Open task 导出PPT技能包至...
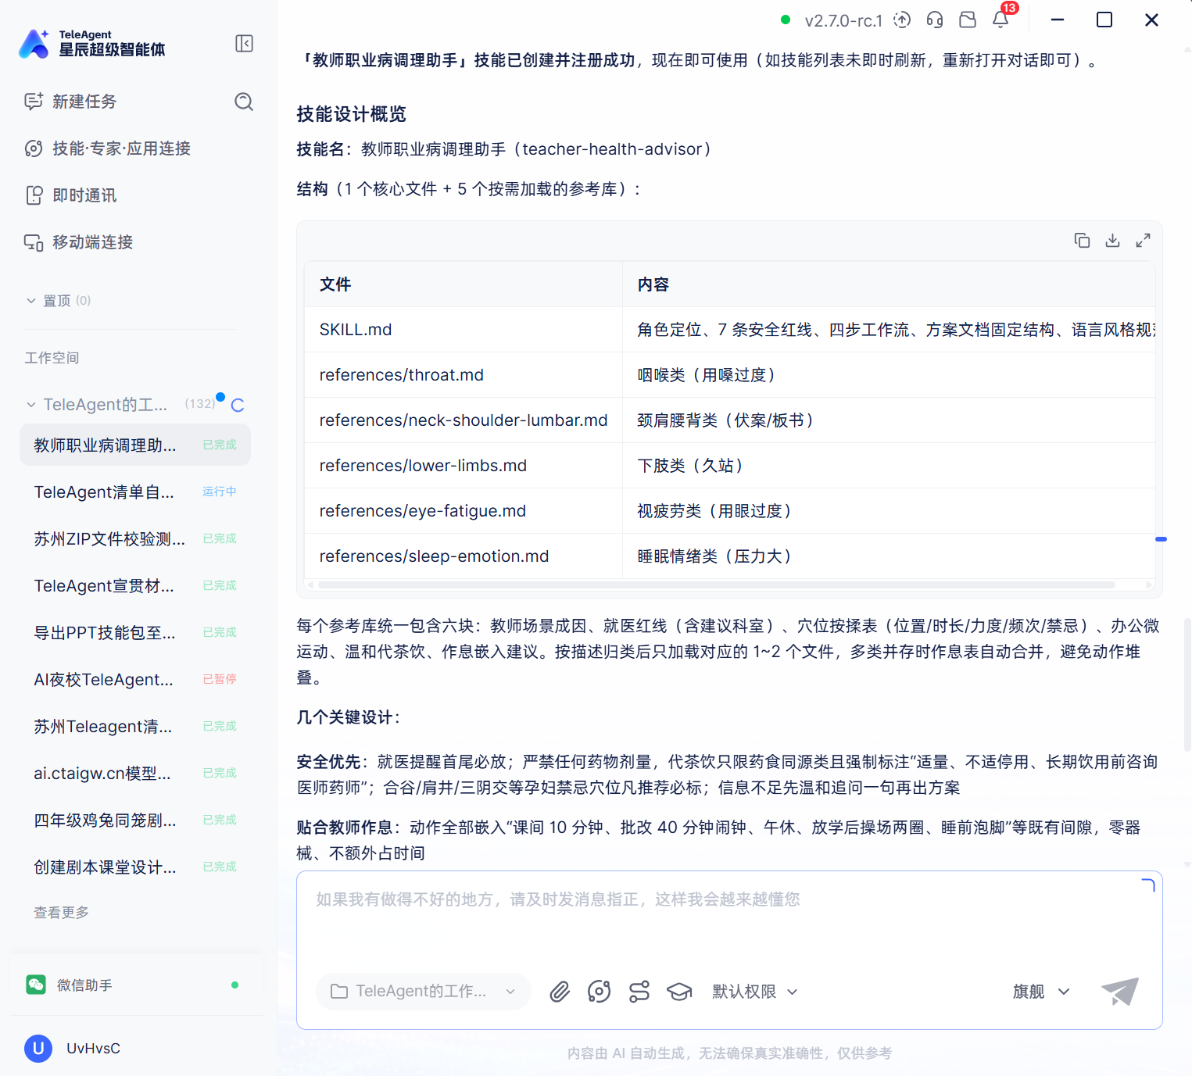Image resolution: width=1192 pixels, height=1076 pixels. pyautogui.click(x=135, y=632)
